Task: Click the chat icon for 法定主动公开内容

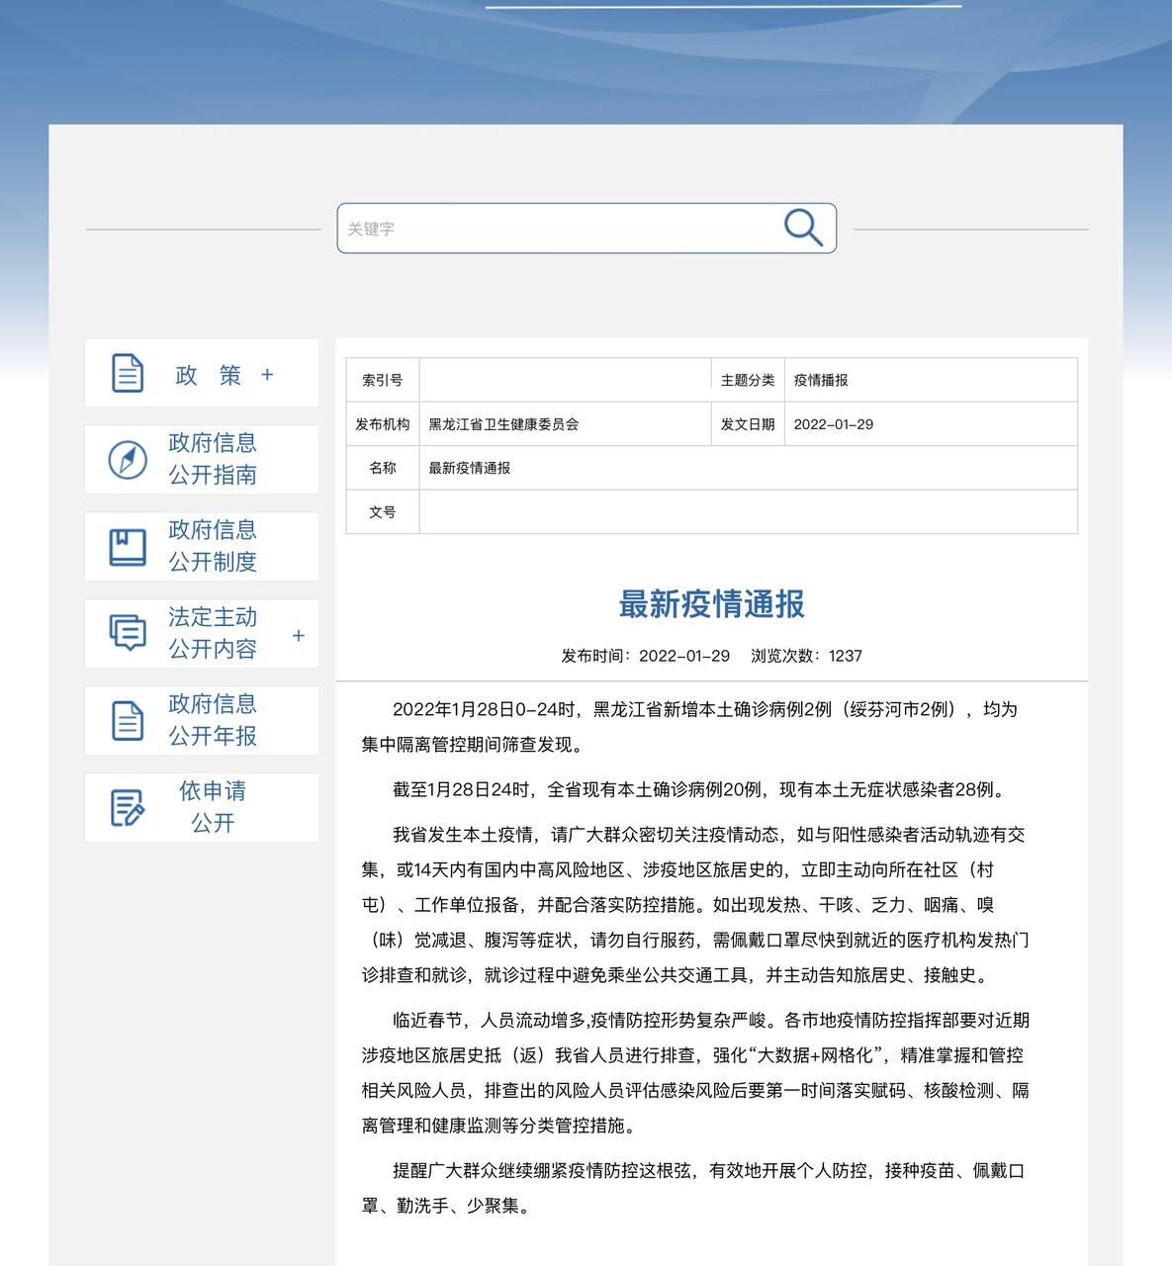Action: coord(128,633)
